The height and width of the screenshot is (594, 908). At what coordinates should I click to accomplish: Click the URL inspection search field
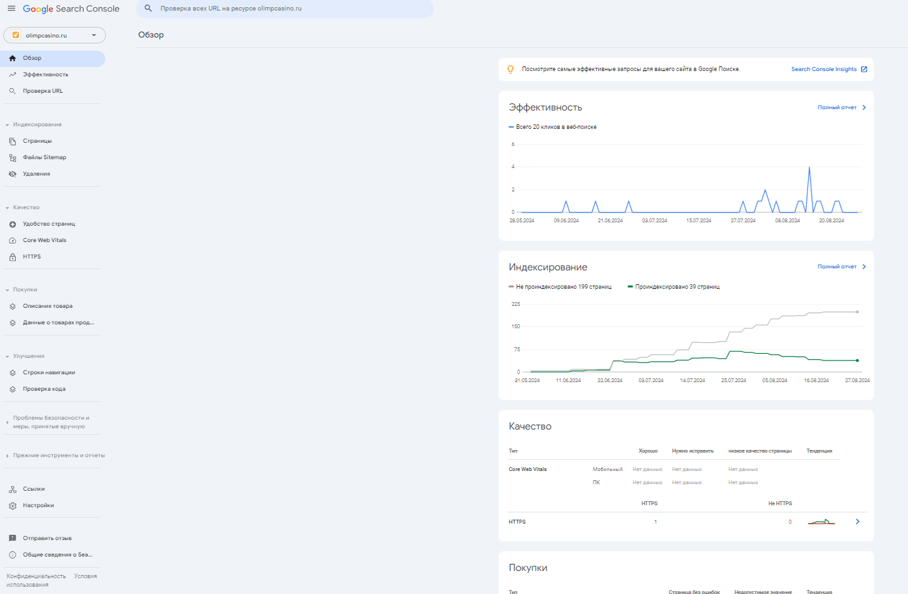coord(290,9)
